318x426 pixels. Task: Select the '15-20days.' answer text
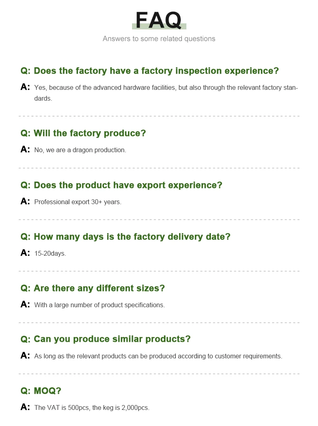click(50, 254)
